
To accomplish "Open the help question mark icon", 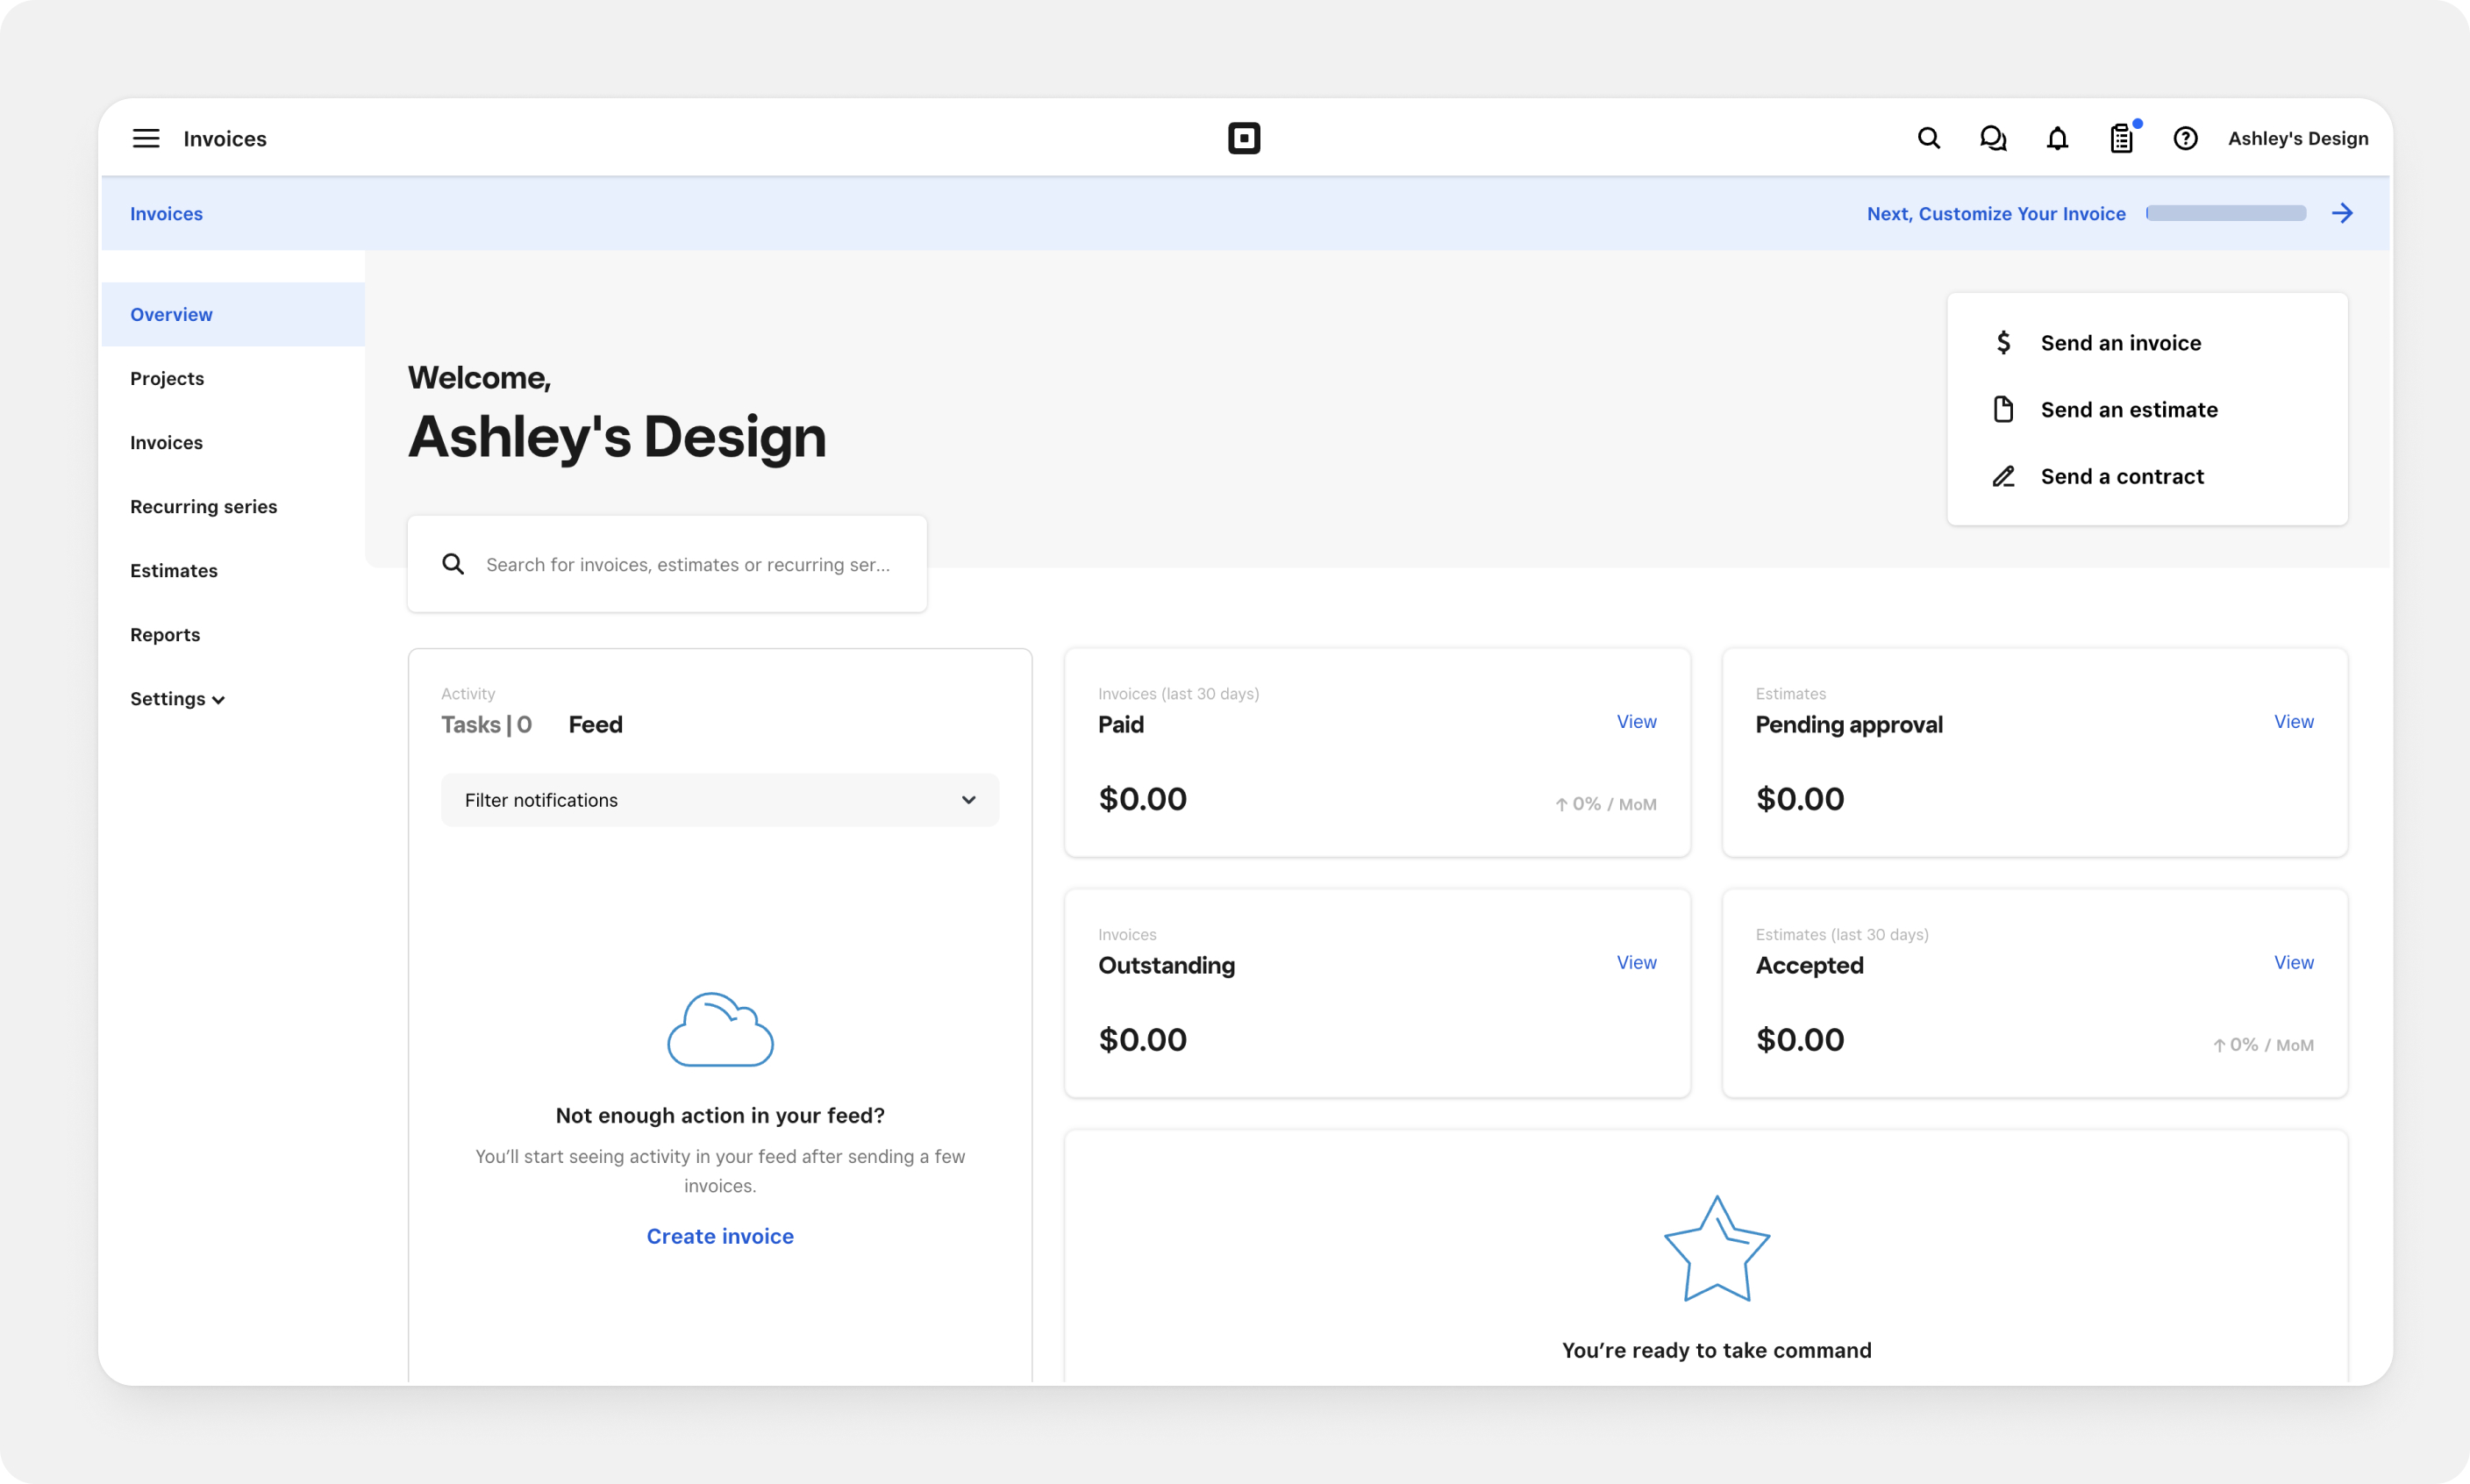I will [x=2186, y=138].
